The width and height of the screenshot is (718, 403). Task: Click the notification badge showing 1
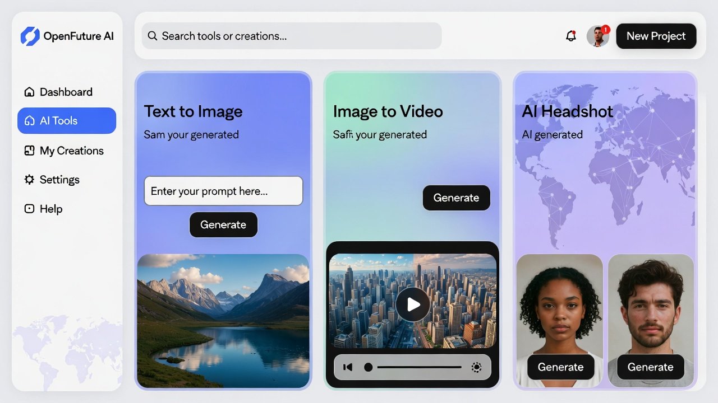(606, 29)
